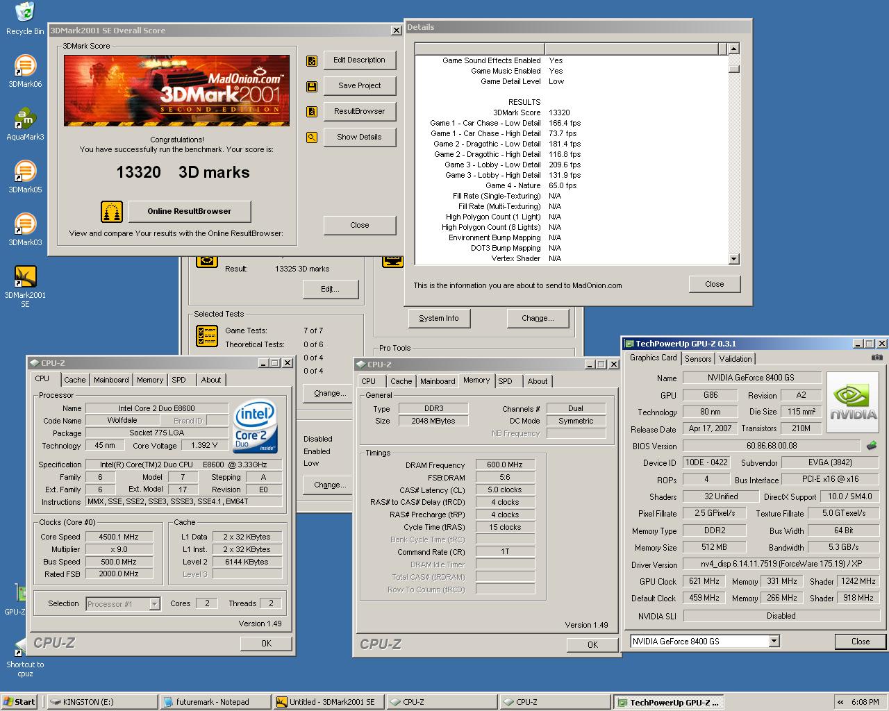889x711 pixels.
Task: Click the Intel Core 2 Duo logo
Action: click(255, 426)
